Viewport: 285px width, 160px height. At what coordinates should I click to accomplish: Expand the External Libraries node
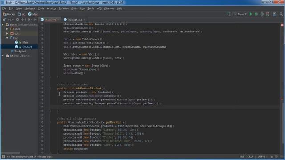tap(3, 56)
